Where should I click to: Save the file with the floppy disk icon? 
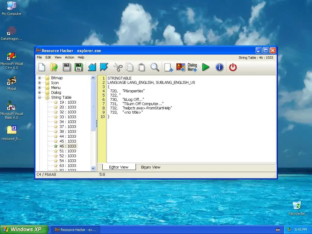67,67
